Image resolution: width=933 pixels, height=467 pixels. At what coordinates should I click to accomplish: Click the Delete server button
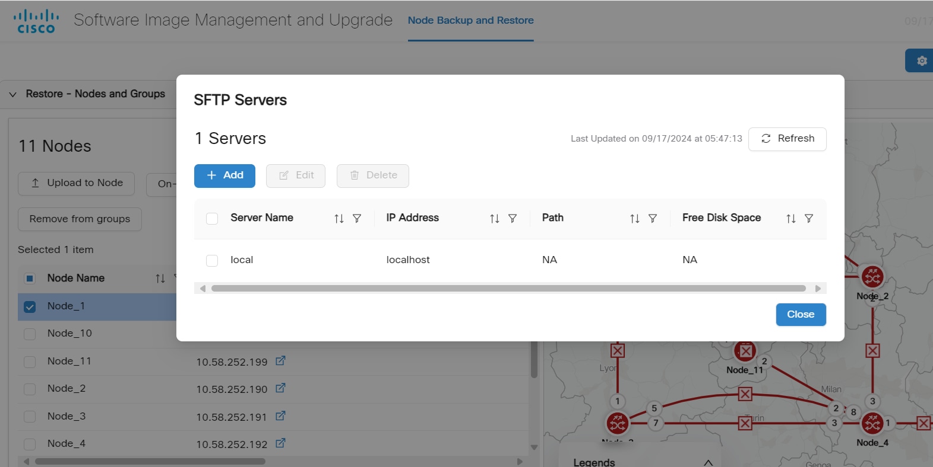373,175
